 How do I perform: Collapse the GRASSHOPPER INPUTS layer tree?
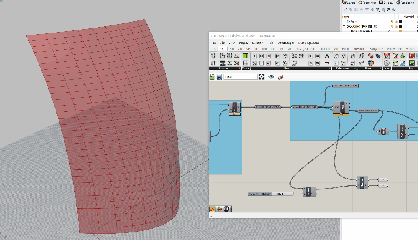point(344,26)
